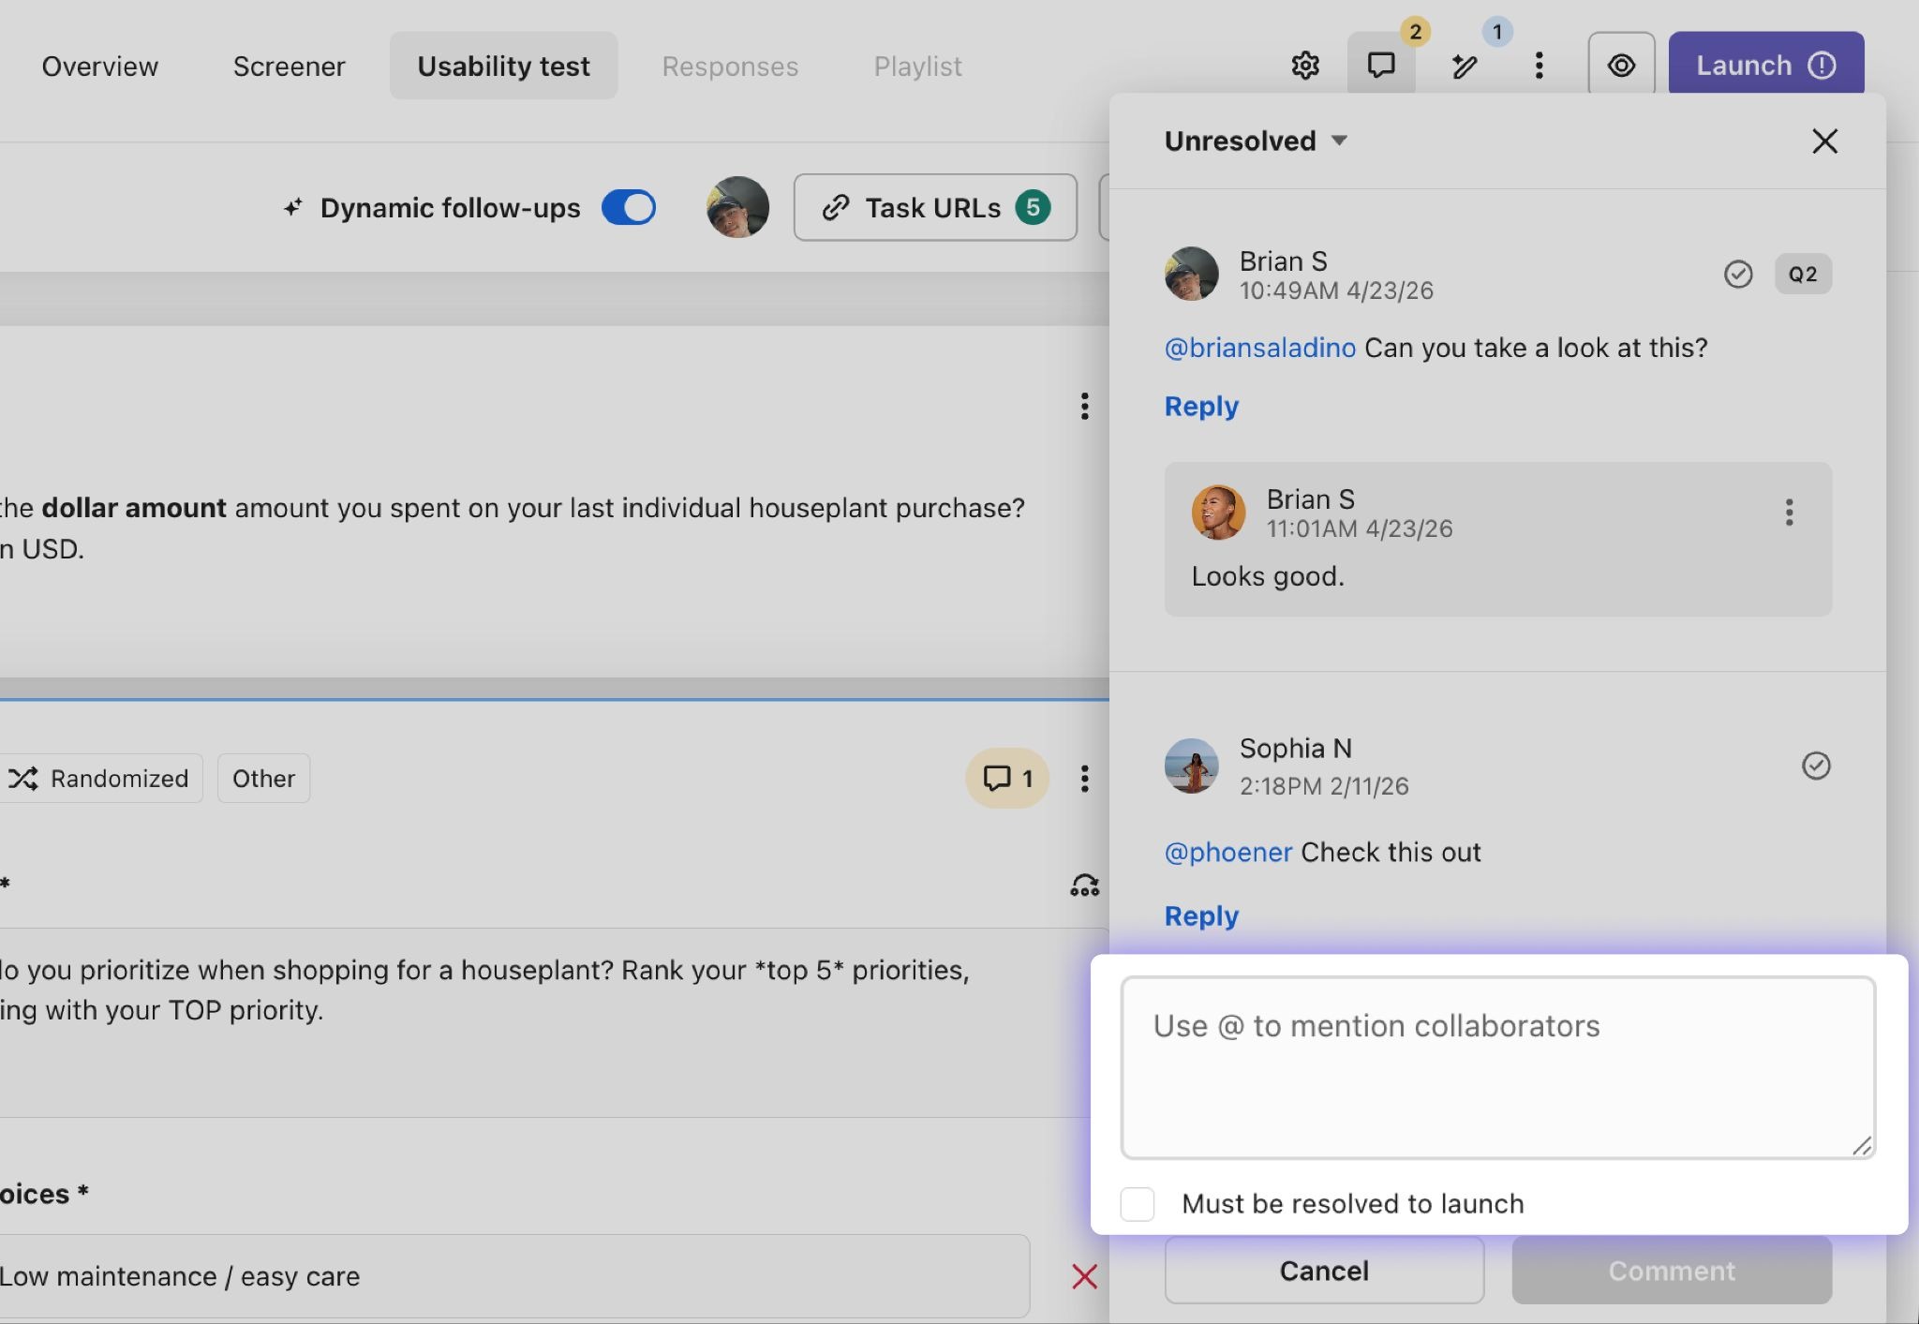Turn off Dynamic follow-ups switch
Screen dimensions: 1919x1324
pyautogui.click(x=628, y=207)
